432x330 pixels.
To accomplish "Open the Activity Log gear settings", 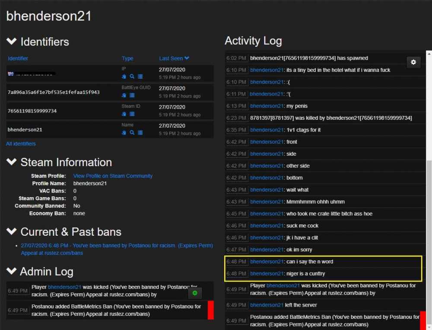I will (413, 62).
